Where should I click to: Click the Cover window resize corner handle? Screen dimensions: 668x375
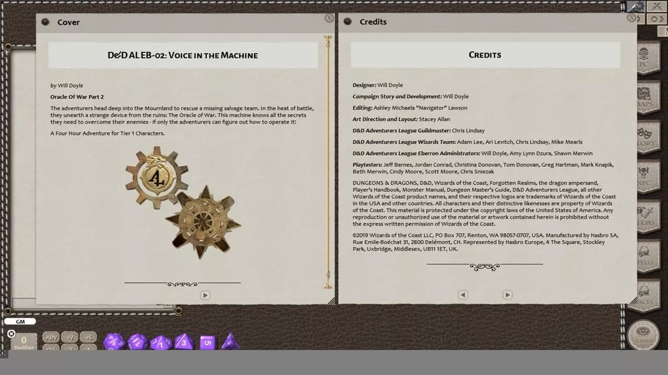pyautogui.click(x=331, y=301)
